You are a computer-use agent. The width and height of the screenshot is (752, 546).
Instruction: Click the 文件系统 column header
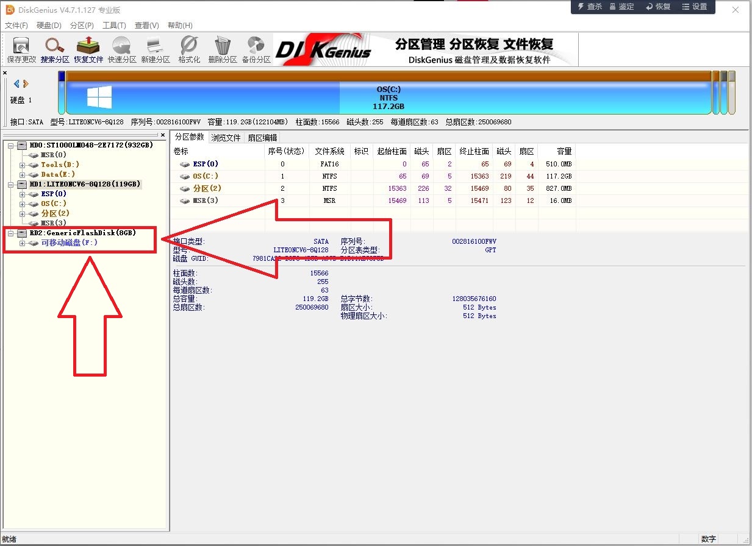tap(330, 151)
